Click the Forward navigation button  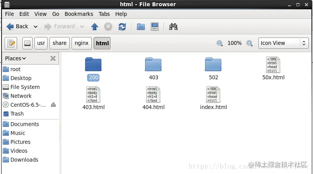pos(60,26)
